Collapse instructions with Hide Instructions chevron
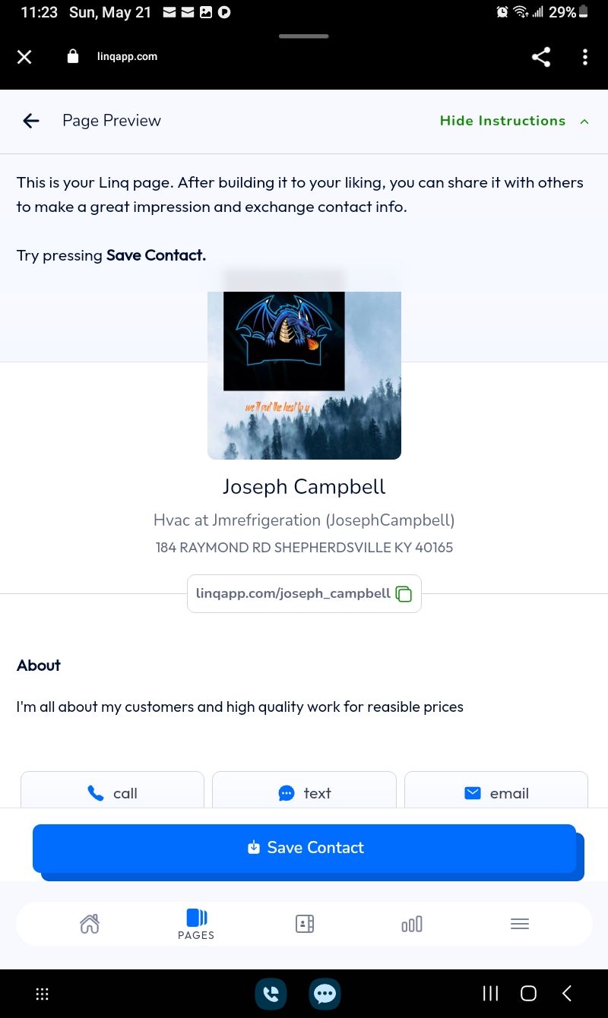Image resolution: width=608 pixels, height=1018 pixels. (x=584, y=121)
